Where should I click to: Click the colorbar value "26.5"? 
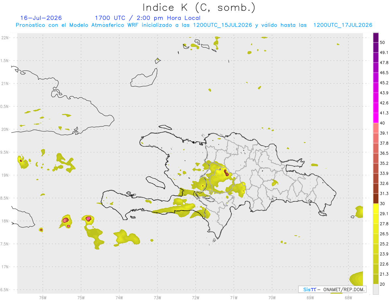[x=384, y=234]
